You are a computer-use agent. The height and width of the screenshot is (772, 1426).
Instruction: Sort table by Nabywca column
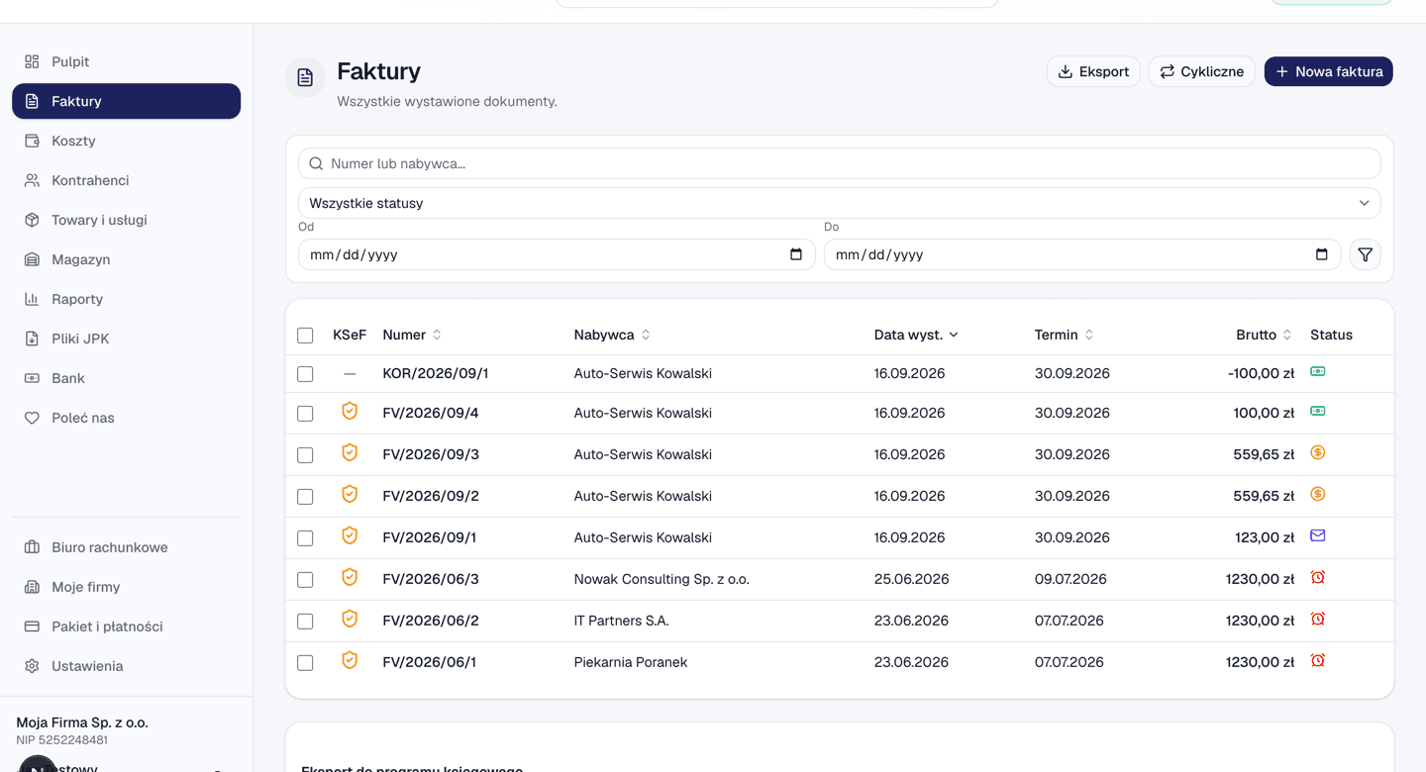pos(612,335)
